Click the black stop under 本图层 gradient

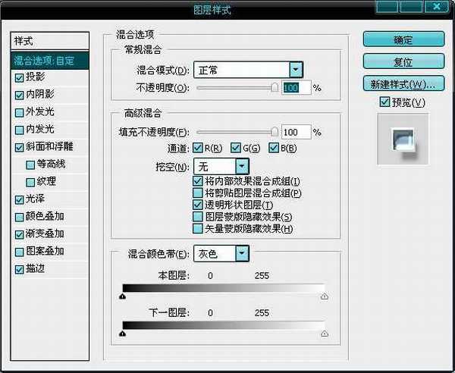coord(123,298)
